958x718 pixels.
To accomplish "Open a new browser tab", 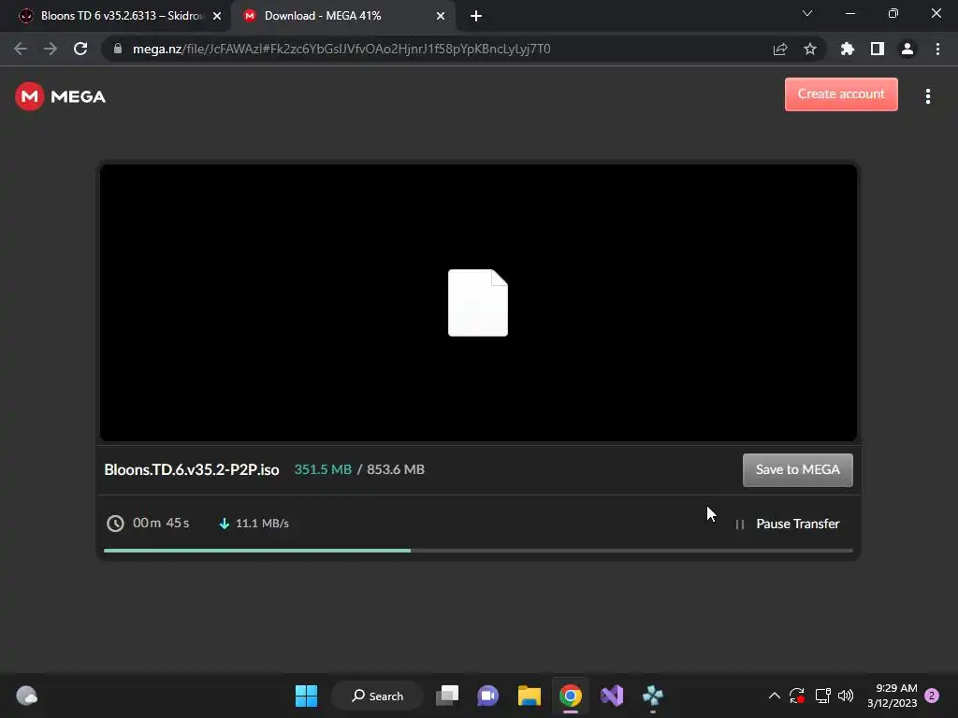I will pyautogui.click(x=476, y=16).
